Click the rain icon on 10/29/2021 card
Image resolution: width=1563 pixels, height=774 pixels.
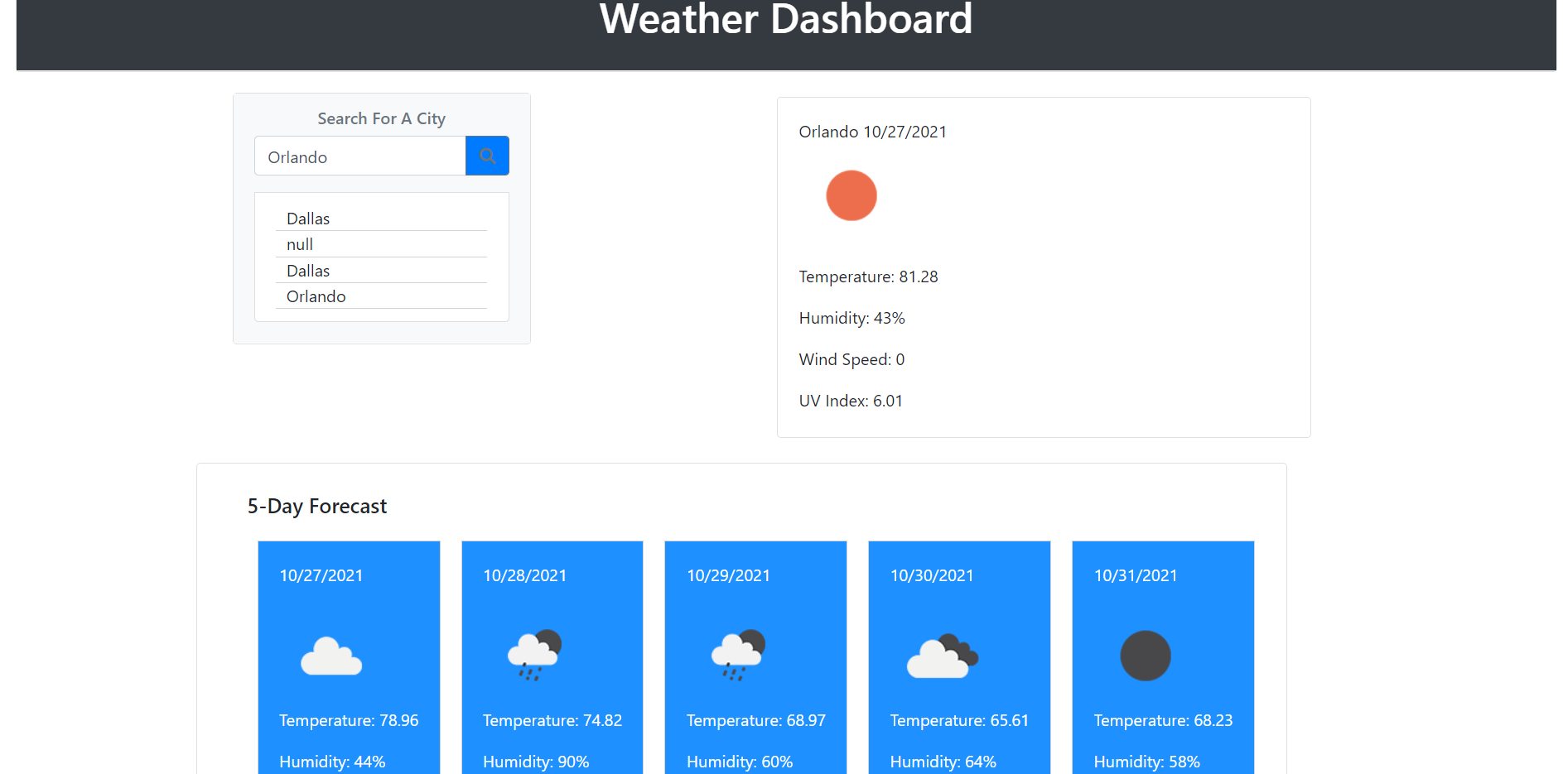[738, 655]
